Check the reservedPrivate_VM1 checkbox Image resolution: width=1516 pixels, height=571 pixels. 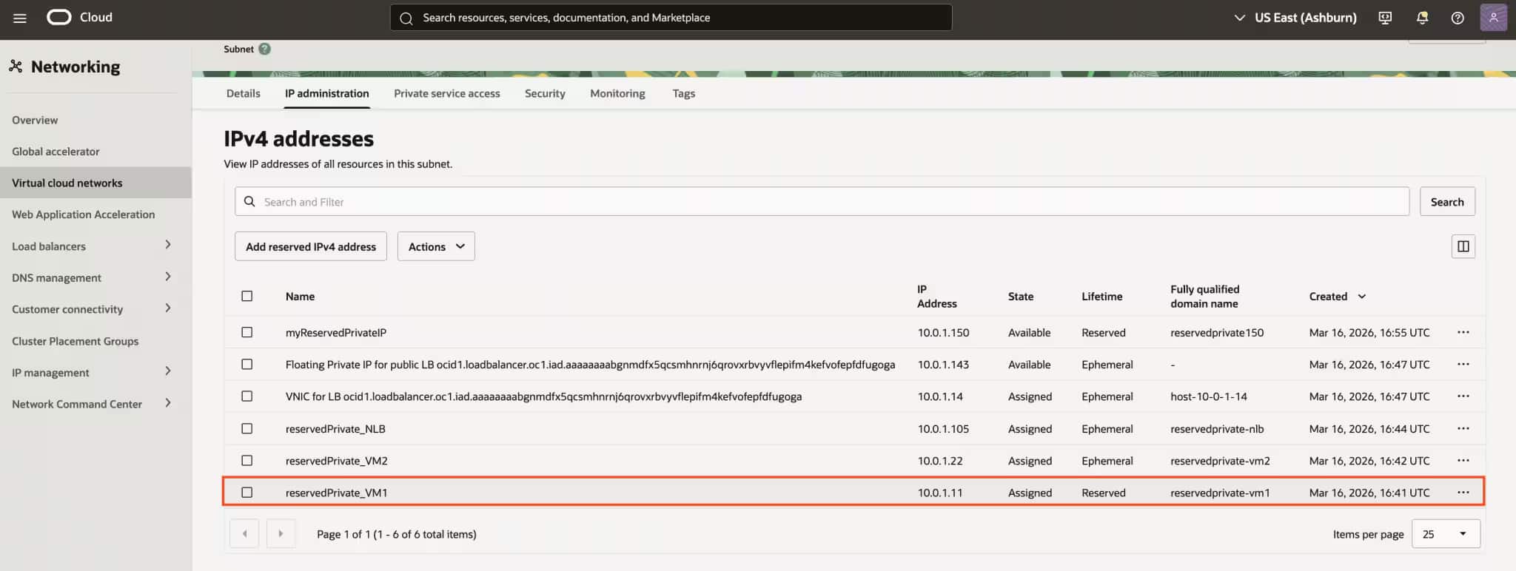point(247,492)
